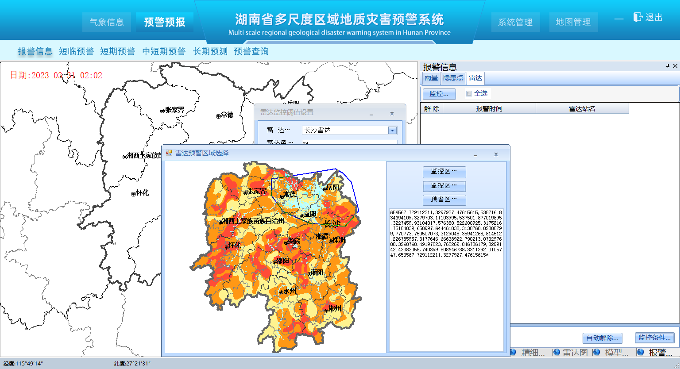Click the globe icon on the 雷达图 tab
The height and width of the screenshot is (369, 680).
click(x=556, y=352)
